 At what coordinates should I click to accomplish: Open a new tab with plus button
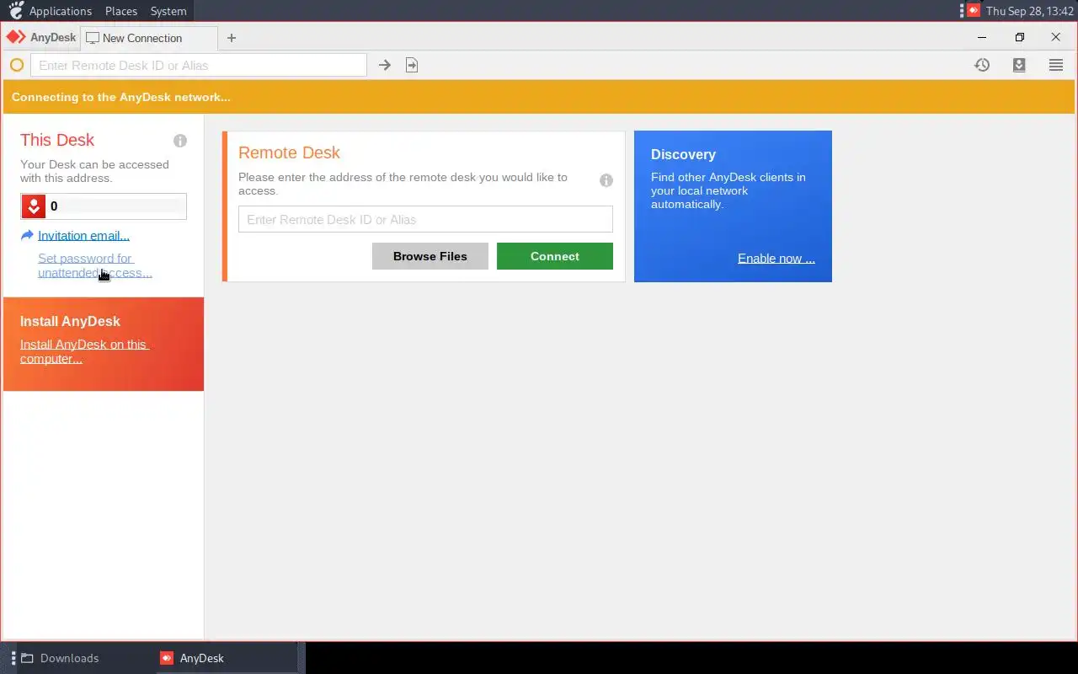click(x=232, y=38)
